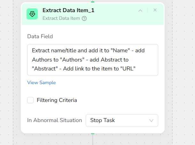Click the connector line below the card
Screen dimensions: 195x145
(93, 140)
